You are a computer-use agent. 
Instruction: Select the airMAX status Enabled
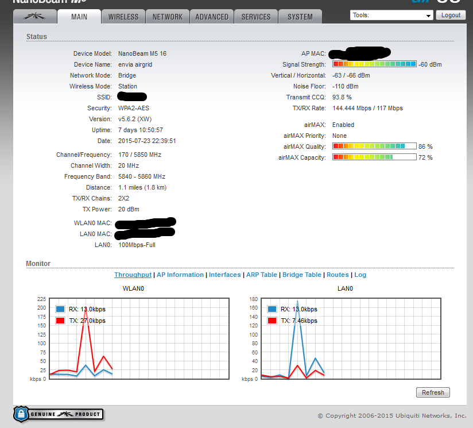[x=343, y=125]
